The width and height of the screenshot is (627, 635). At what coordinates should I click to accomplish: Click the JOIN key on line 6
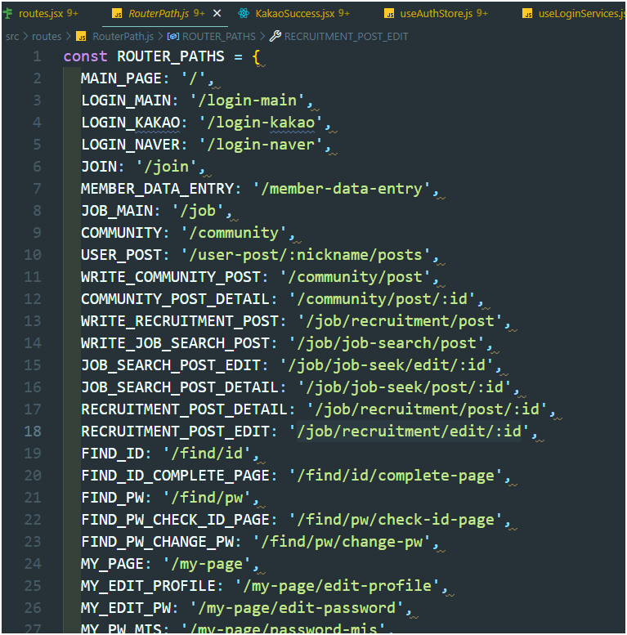click(x=99, y=167)
